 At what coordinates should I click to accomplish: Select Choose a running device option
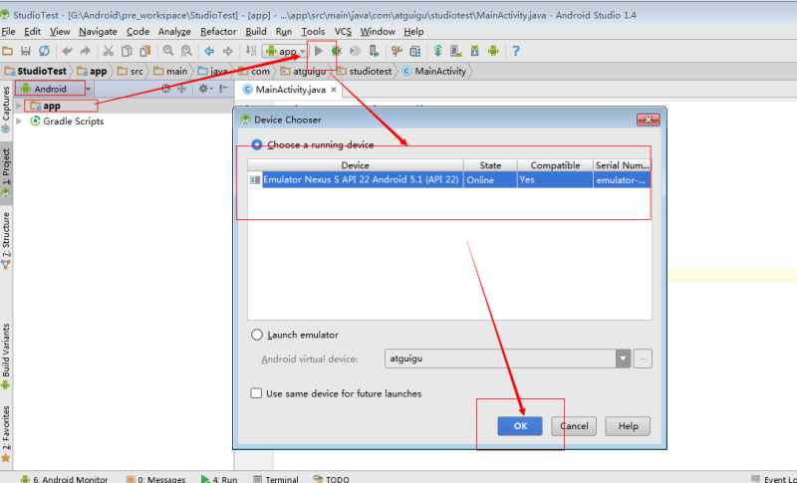(257, 144)
